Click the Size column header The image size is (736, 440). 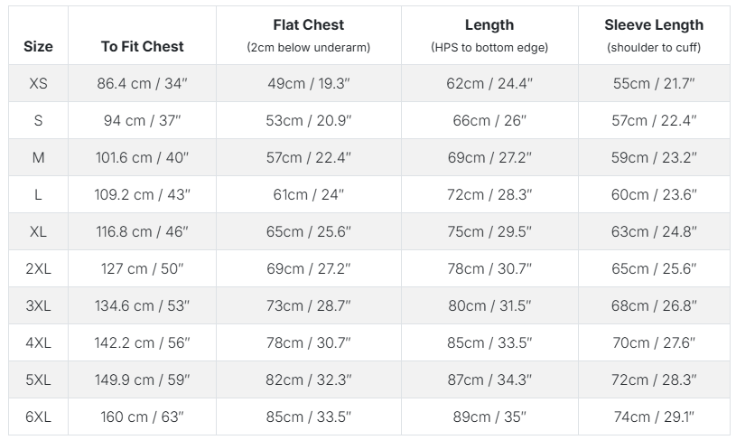pos(38,46)
